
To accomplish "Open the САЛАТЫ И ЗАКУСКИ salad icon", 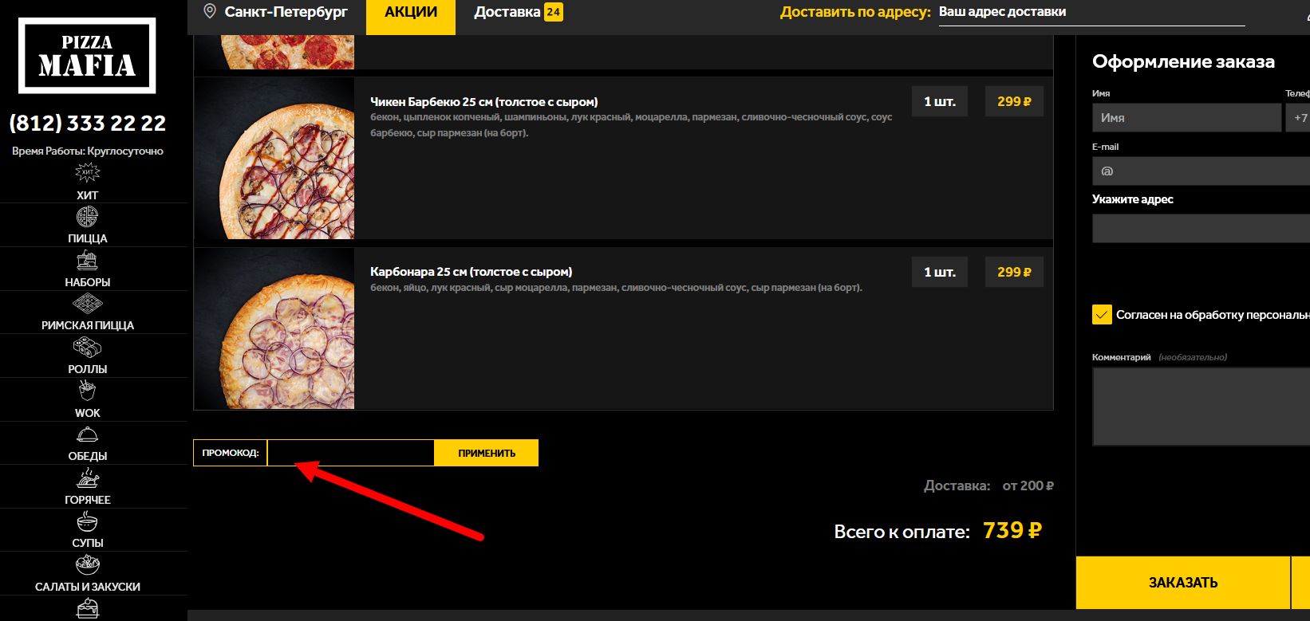I will click(87, 566).
